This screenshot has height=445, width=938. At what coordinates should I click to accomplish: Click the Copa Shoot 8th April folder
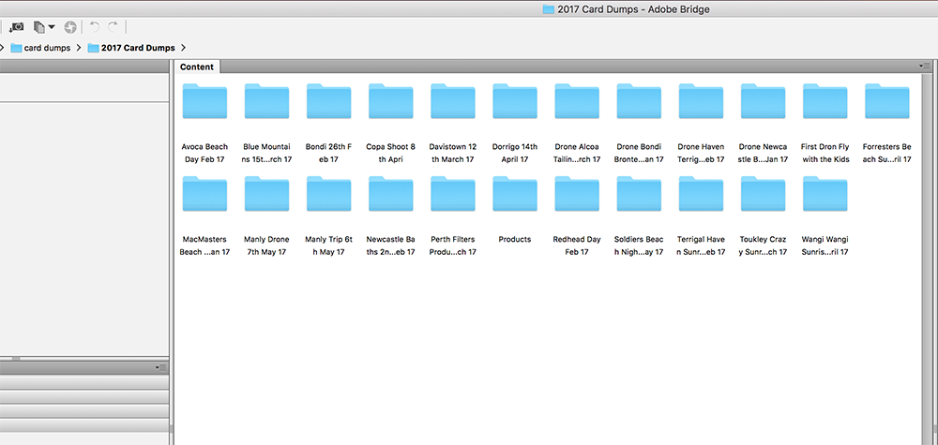coord(390,101)
